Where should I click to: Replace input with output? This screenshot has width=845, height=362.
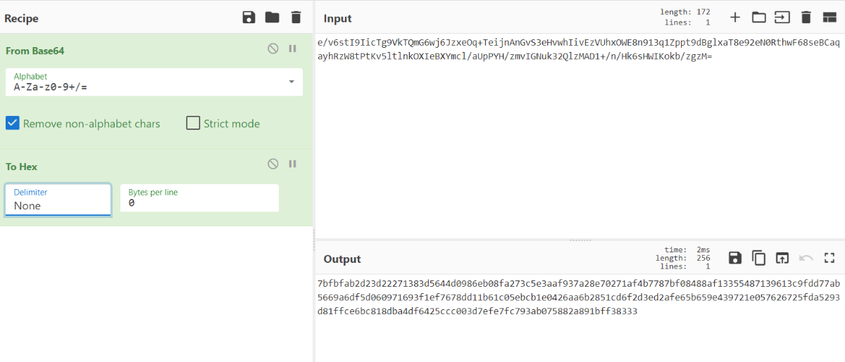[x=782, y=258]
